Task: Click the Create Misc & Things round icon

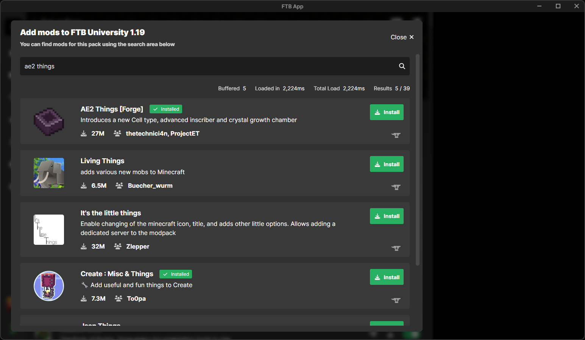Action: pos(49,286)
